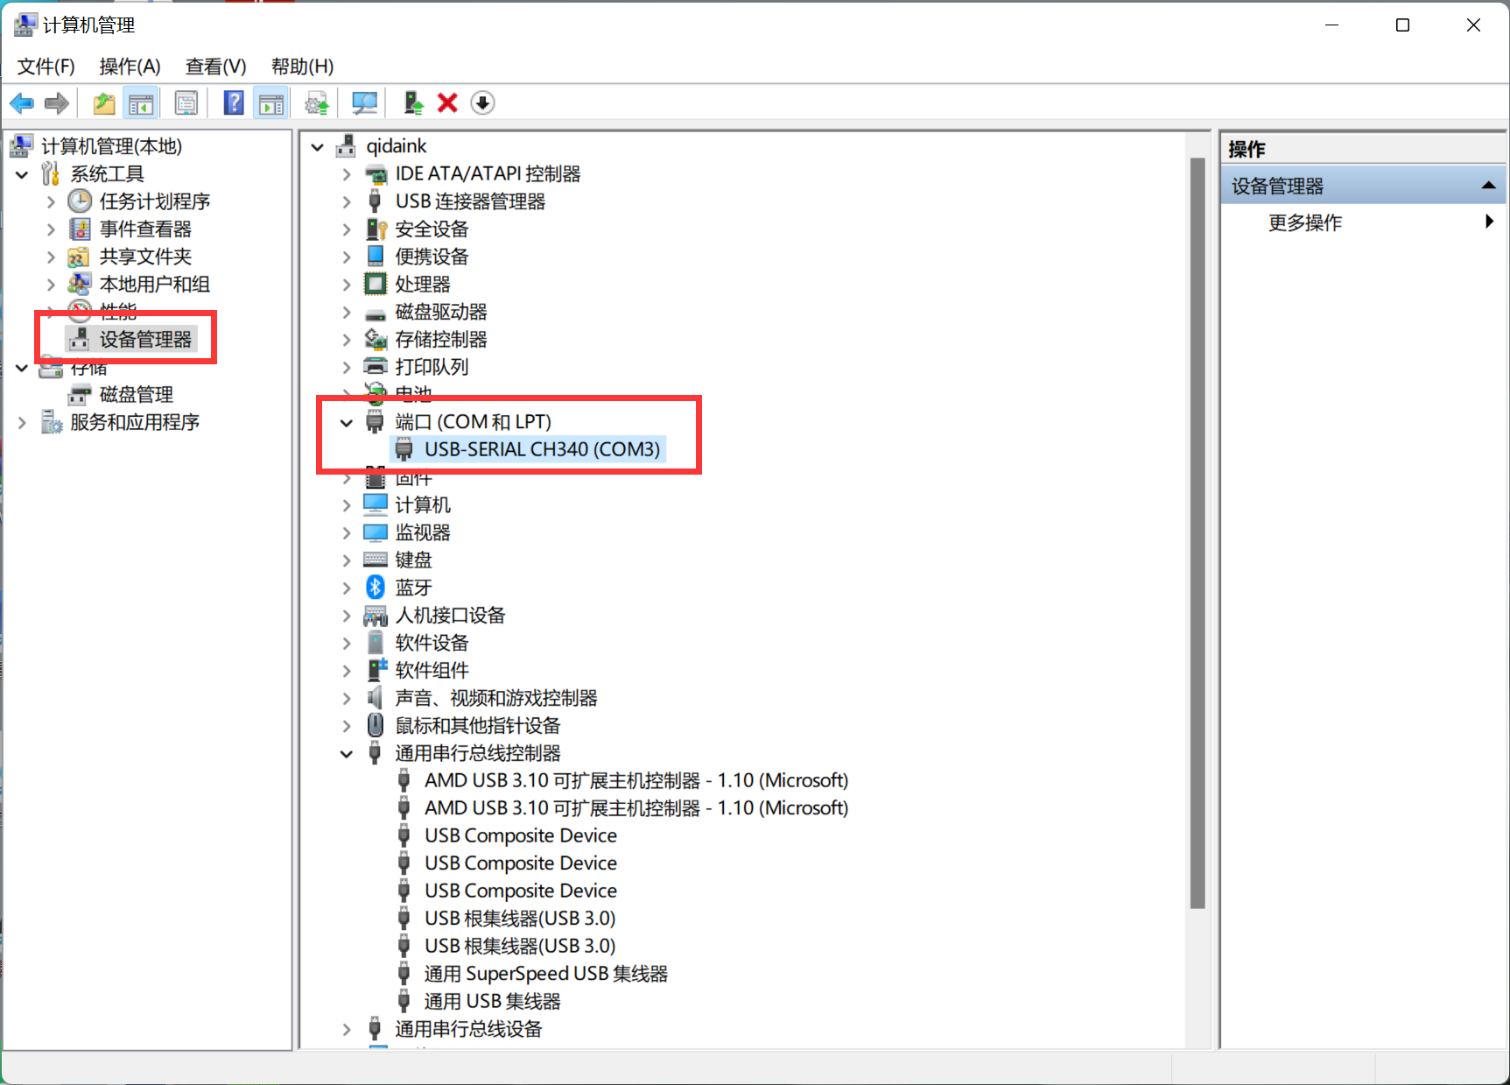Toggle the show/hide action pane button
The image size is (1510, 1085).
point(271,103)
